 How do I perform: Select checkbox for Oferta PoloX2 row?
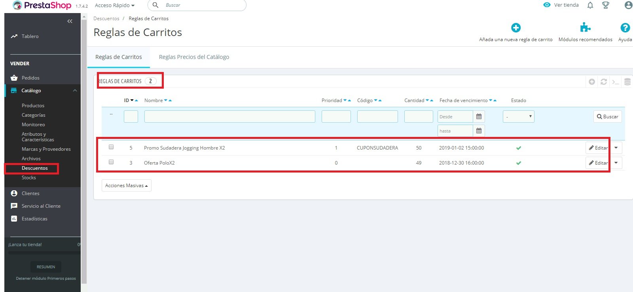pyautogui.click(x=111, y=162)
